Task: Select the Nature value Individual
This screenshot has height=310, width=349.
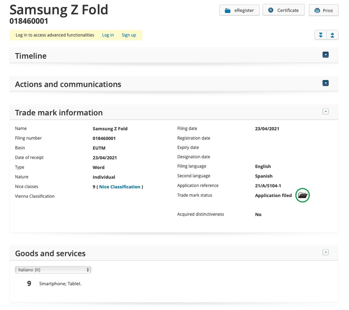Action: (104, 177)
